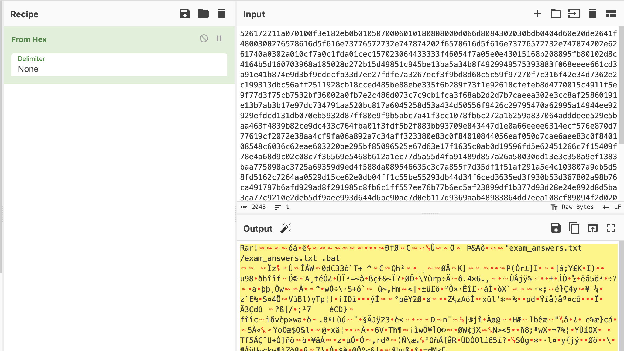Click the Rar! header text in output

pyautogui.click(x=249, y=248)
